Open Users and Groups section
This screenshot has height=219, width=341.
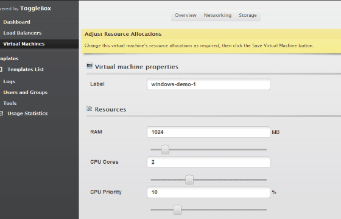click(26, 92)
